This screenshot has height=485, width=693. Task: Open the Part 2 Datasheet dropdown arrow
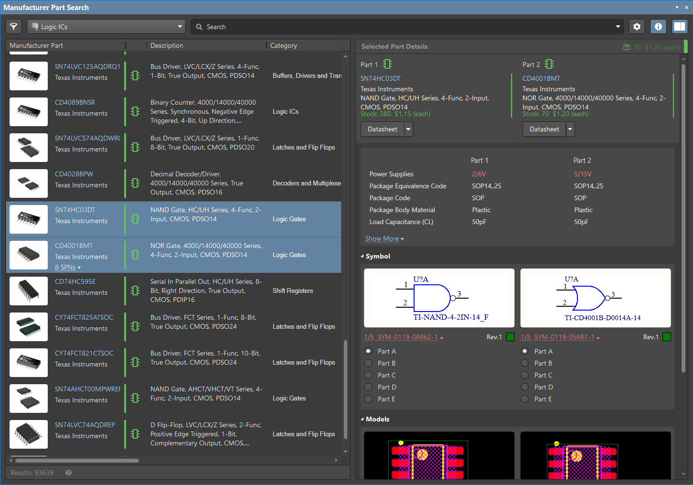click(x=570, y=129)
